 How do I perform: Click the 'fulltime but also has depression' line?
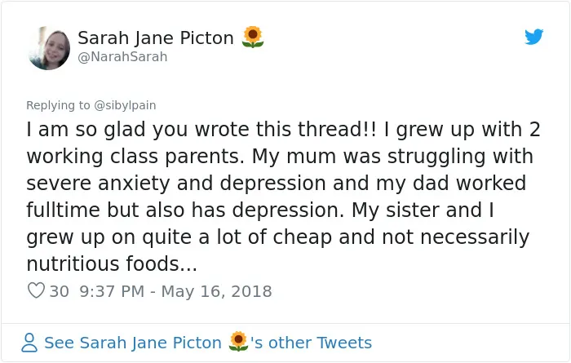[x=185, y=210]
